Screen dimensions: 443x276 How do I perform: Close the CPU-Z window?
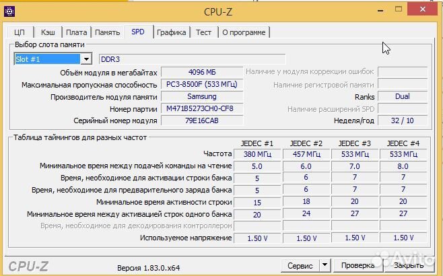pos(423,9)
